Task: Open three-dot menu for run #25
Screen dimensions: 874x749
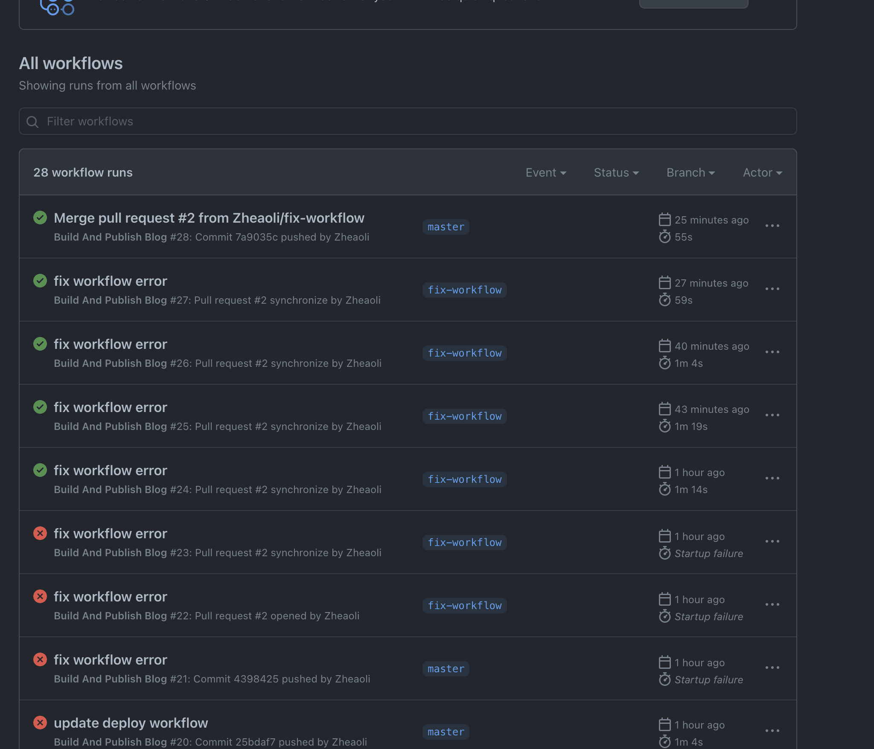Action: tap(772, 415)
